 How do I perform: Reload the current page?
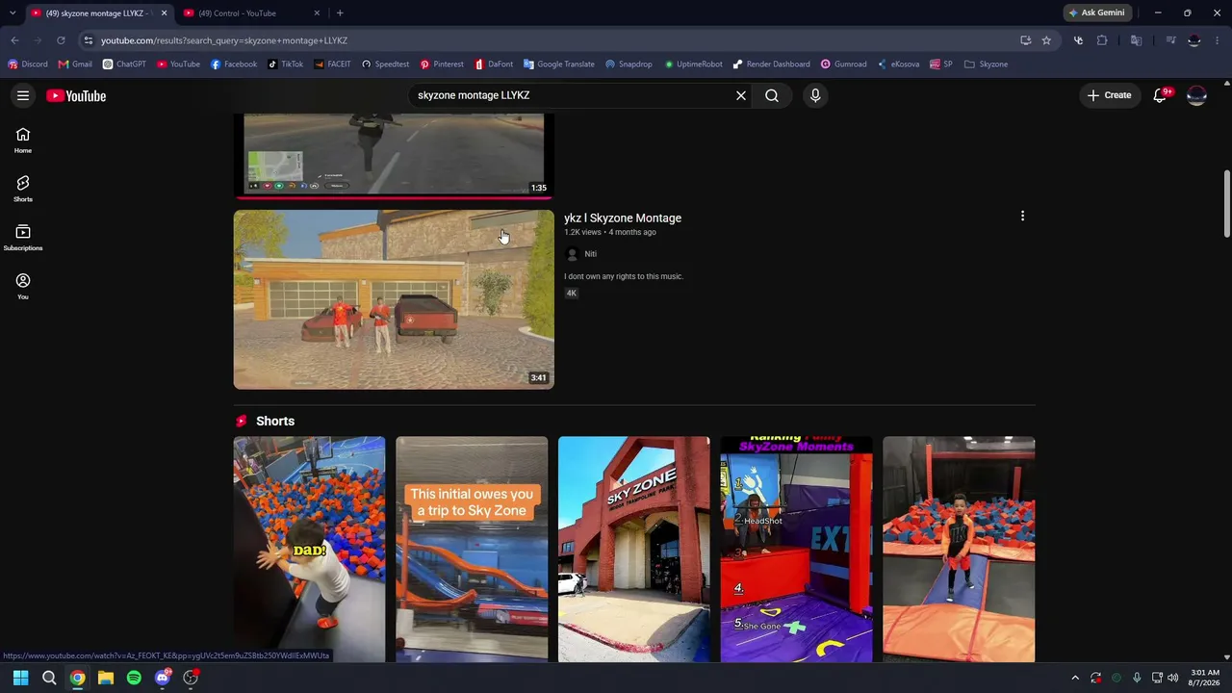pyautogui.click(x=61, y=40)
